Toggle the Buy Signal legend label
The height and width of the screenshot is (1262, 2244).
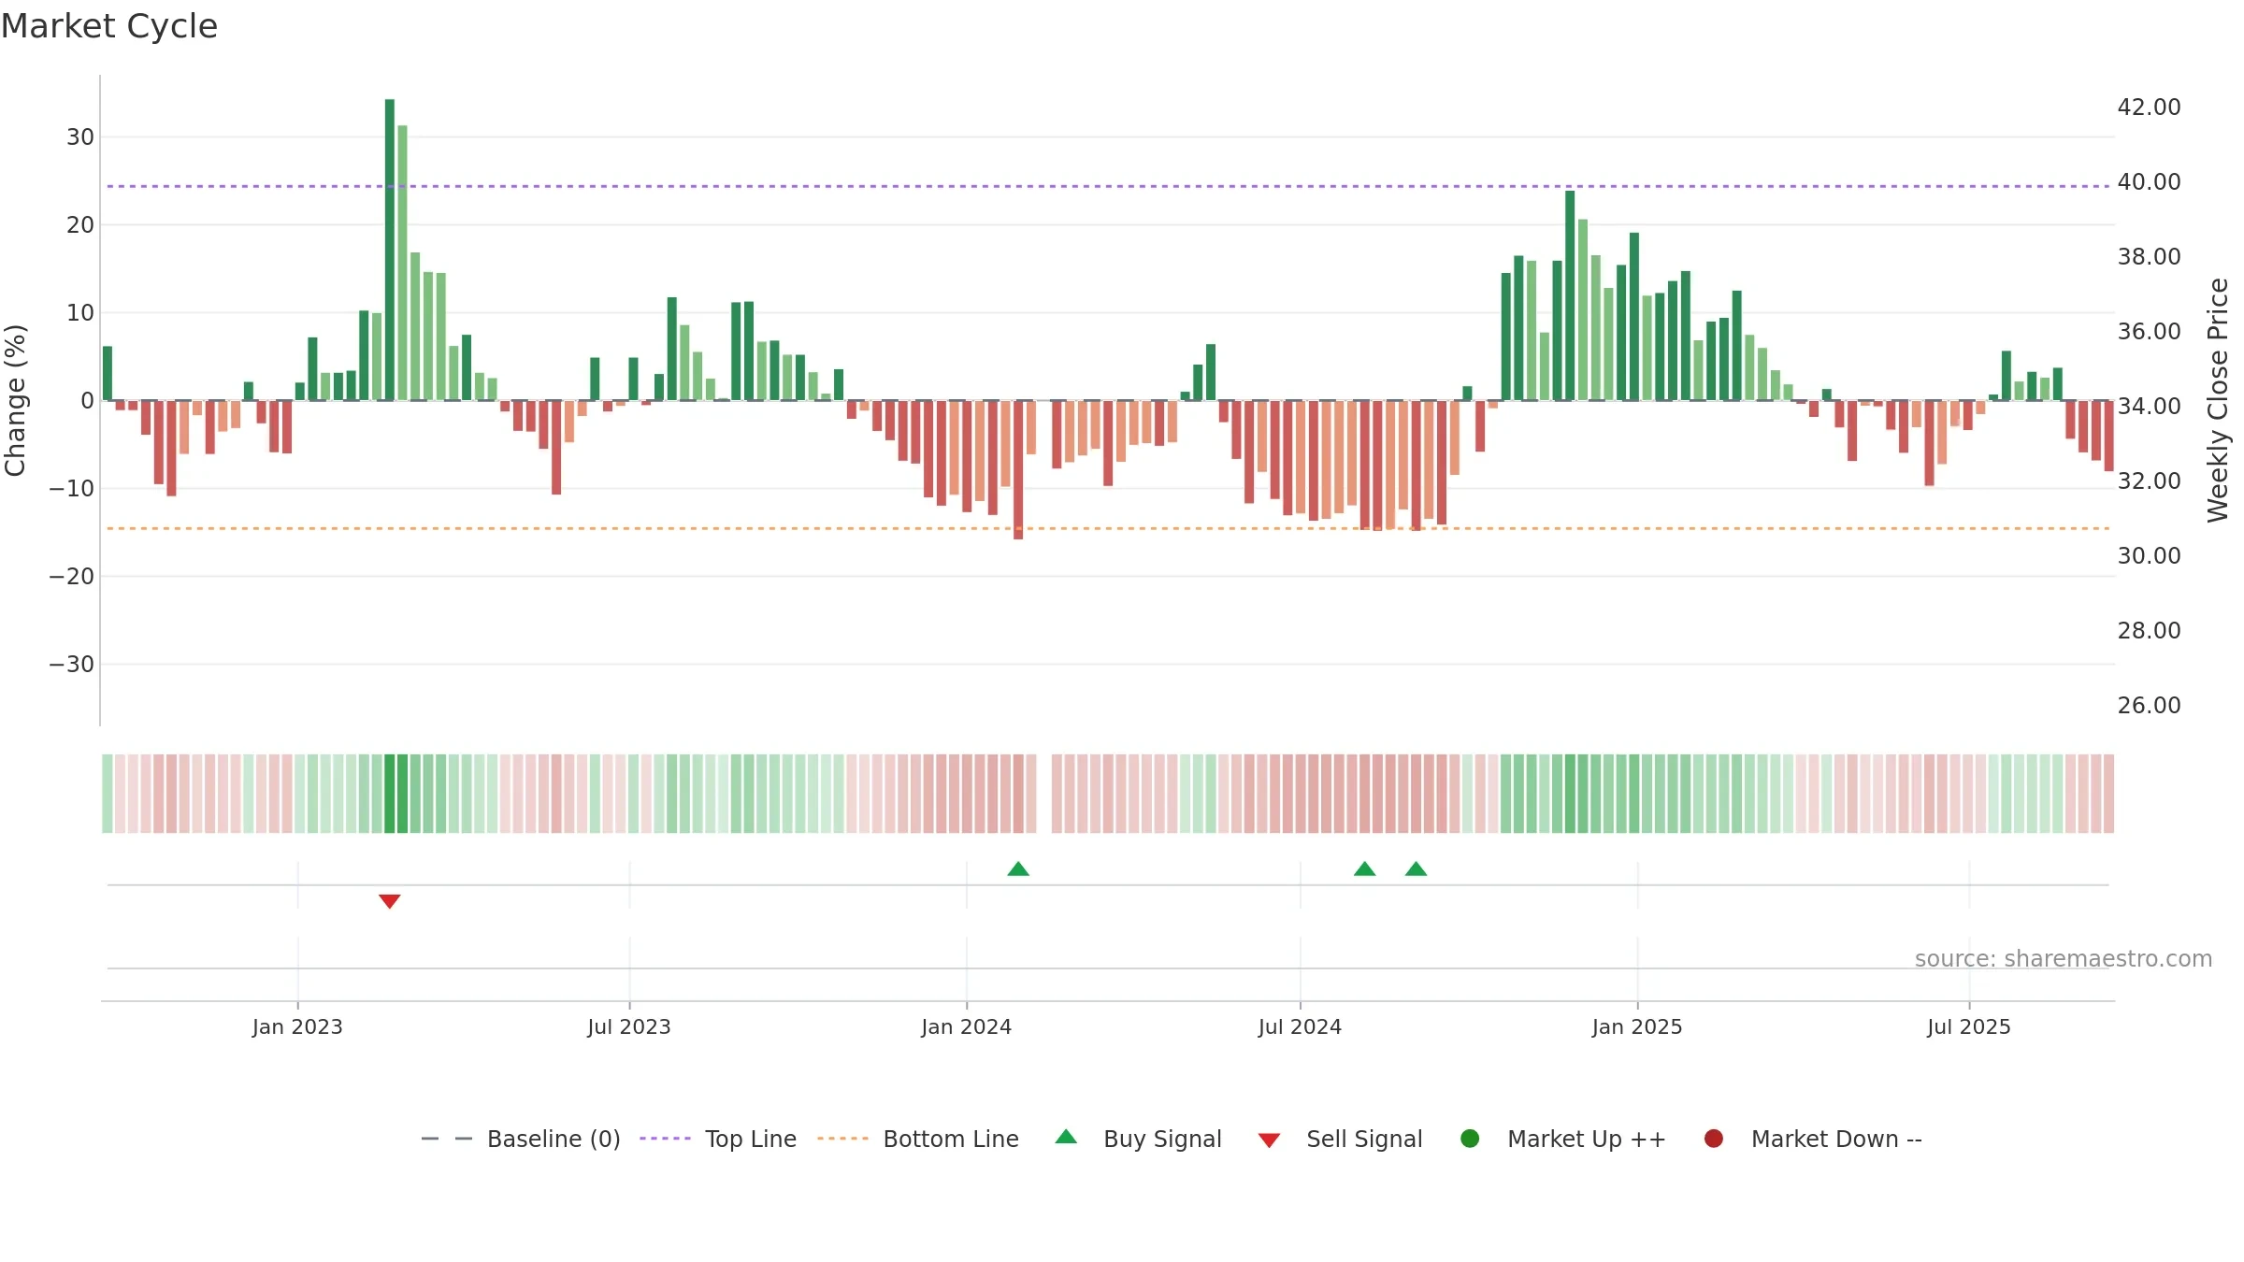coord(1162,1139)
